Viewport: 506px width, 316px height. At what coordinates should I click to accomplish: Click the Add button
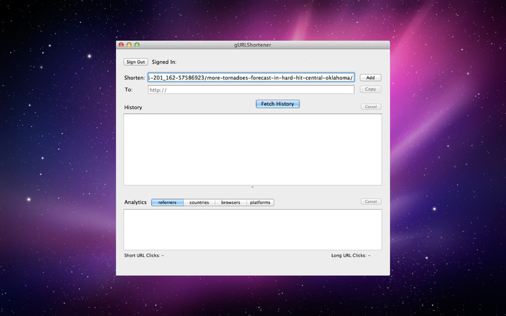(x=371, y=78)
